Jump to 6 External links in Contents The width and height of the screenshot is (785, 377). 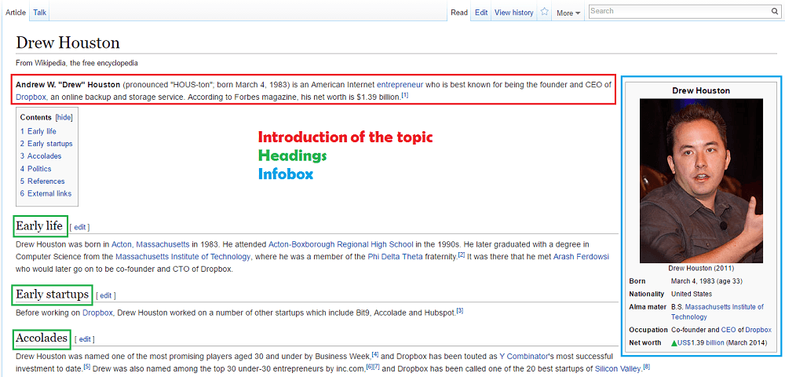(x=46, y=194)
